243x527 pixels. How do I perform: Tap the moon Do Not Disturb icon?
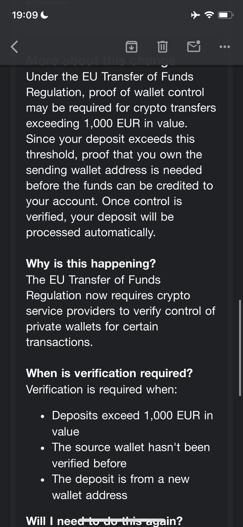pyautogui.click(x=44, y=15)
